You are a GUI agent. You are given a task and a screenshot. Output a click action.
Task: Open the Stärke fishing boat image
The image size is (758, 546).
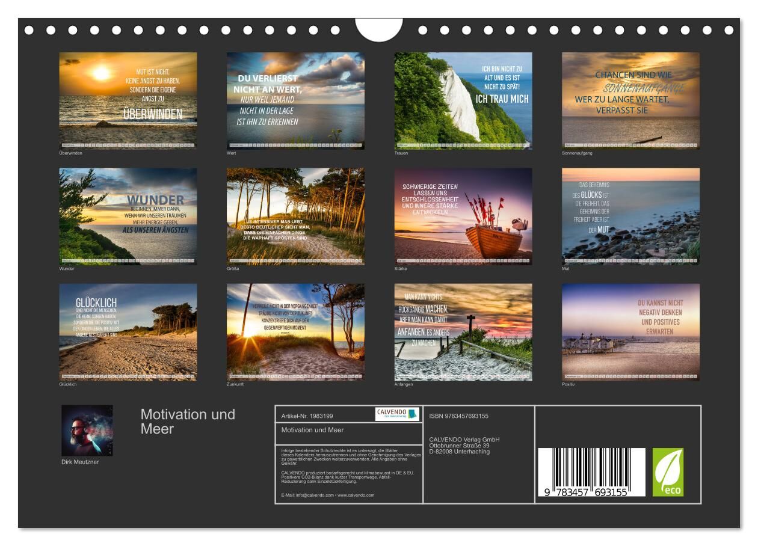(463, 216)
